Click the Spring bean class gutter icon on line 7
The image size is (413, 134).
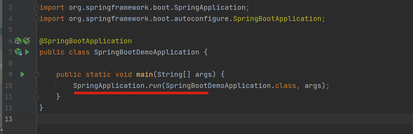(x=19, y=52)
